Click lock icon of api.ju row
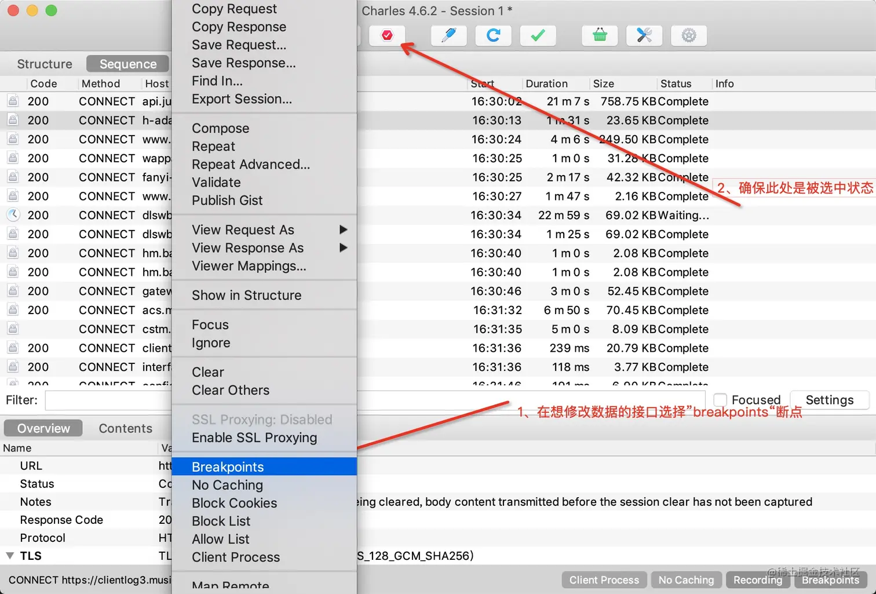Viewport: 876px width, 594px height. click(x=13, y=101)
